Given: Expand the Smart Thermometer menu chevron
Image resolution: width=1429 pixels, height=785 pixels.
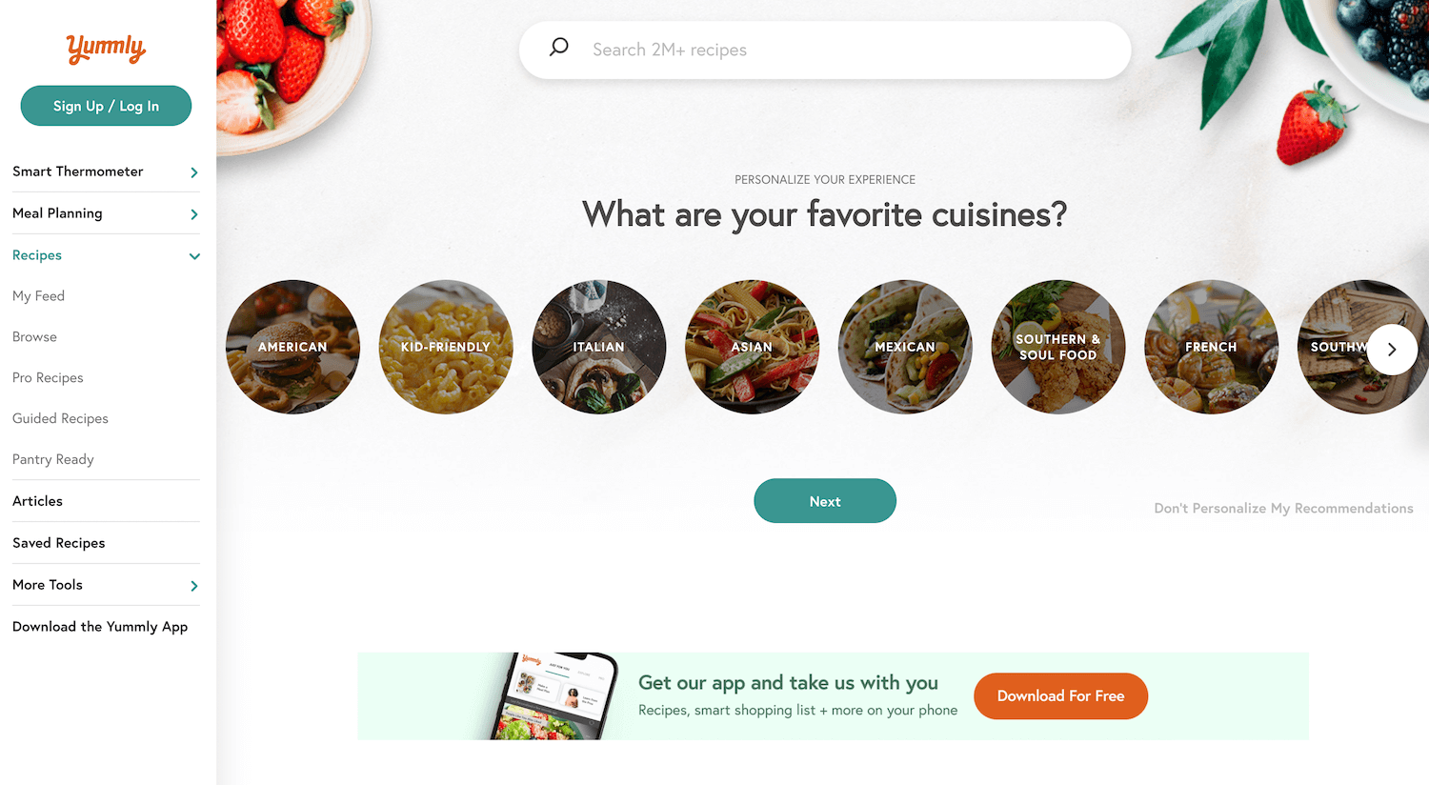Looking at the screenshot, I should point(194,172).
